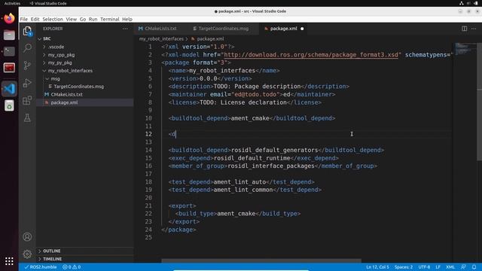This screenshot has width=482, height=271.
Task: Open the Extensions view
Action: pyautogui.click(x=27, y=100)
